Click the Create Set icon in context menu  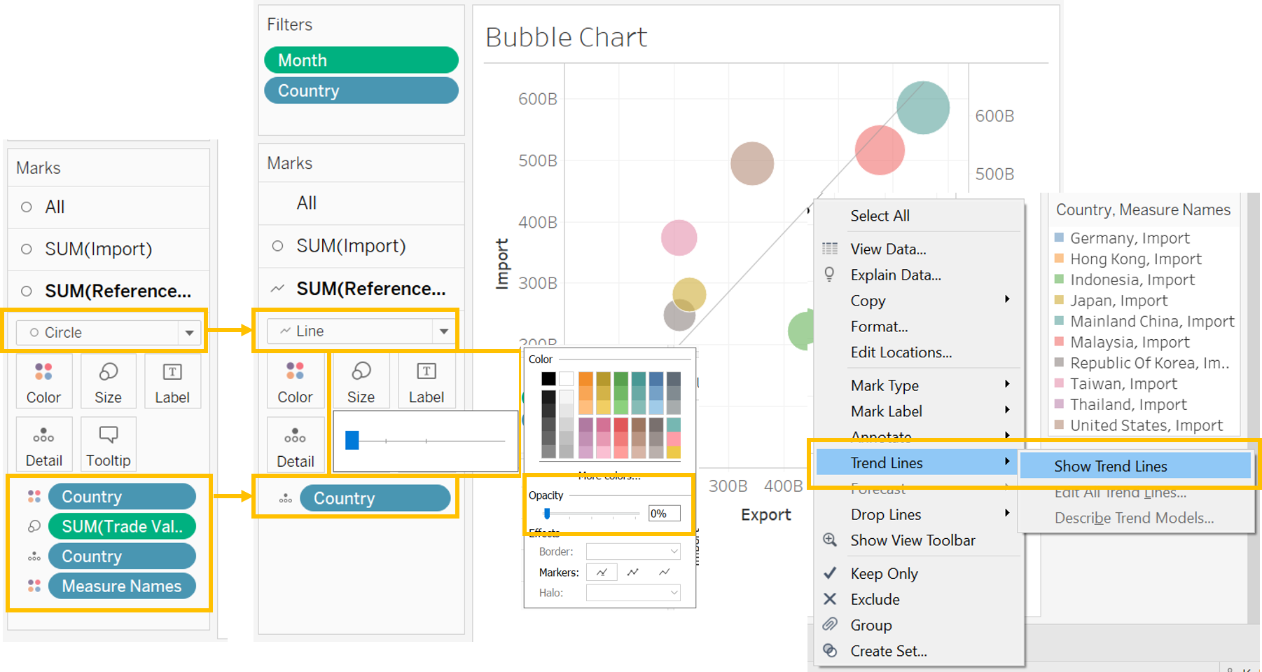pos(830,651)
